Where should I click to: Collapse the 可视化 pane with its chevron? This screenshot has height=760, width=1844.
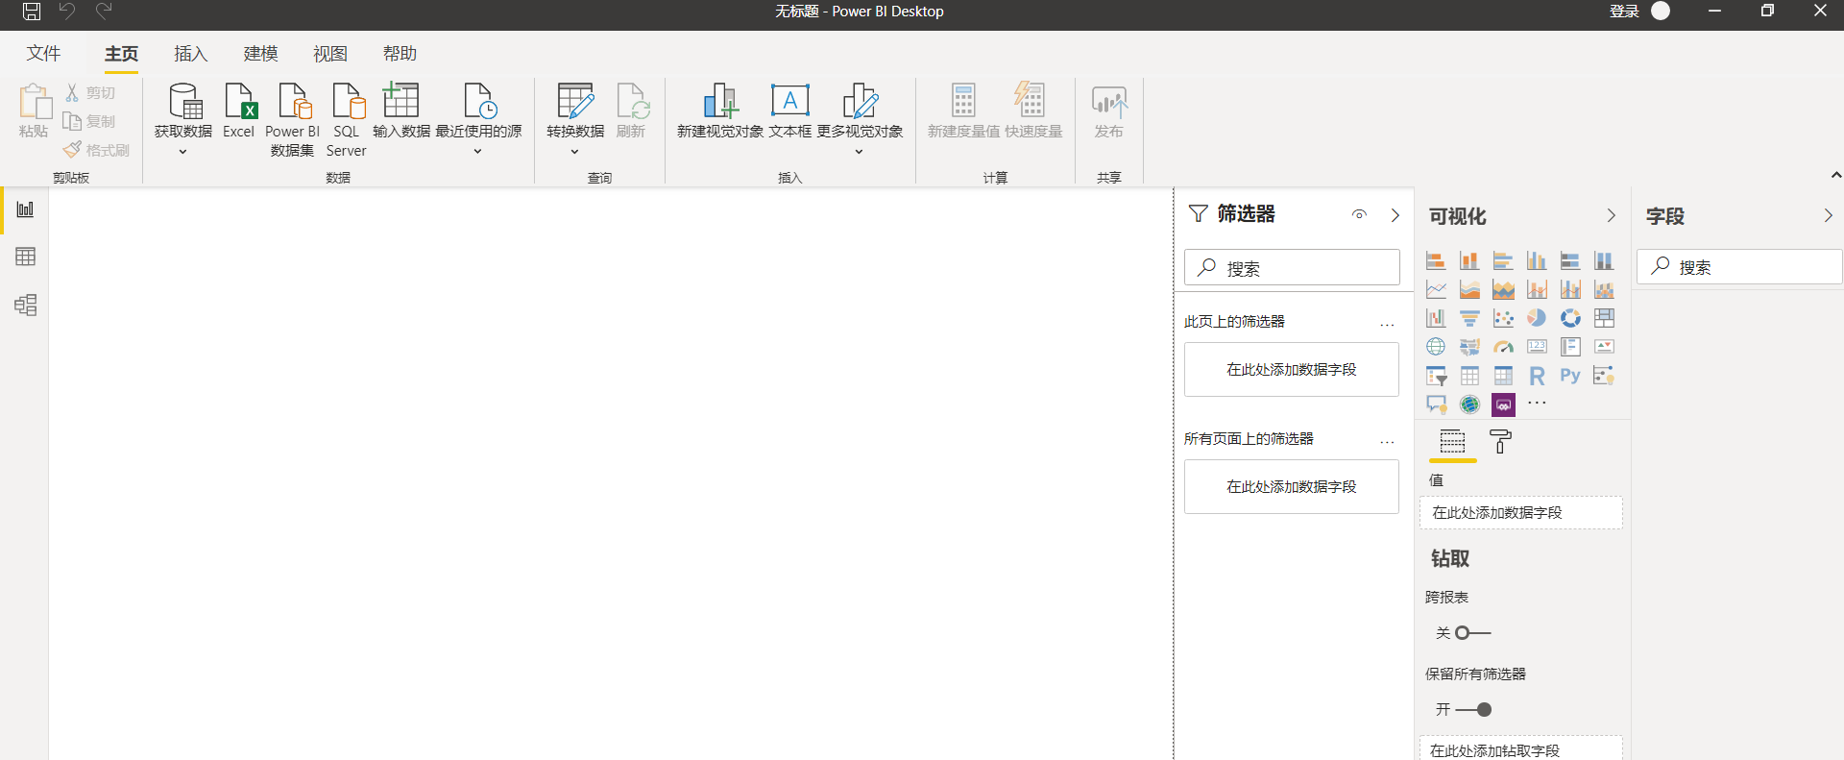pyautogui.click(x=1612, y=216)
